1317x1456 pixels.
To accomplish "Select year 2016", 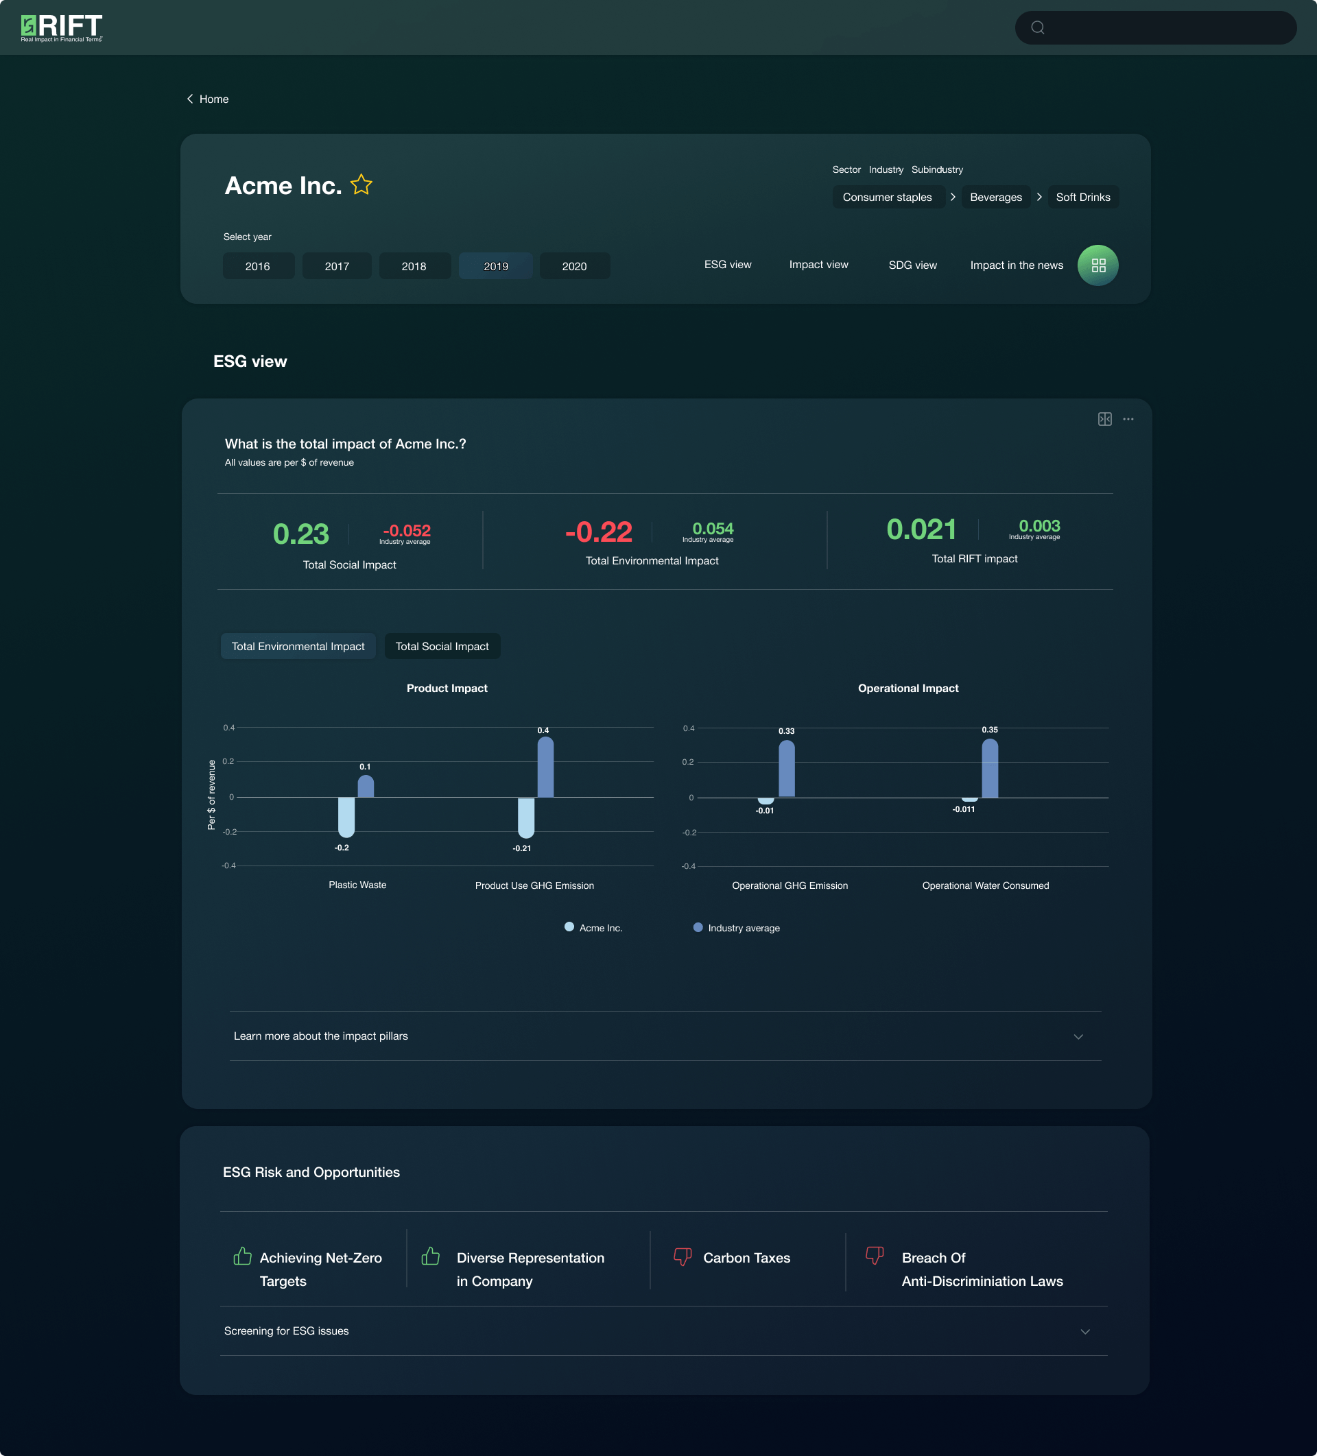I will [258, 266].
